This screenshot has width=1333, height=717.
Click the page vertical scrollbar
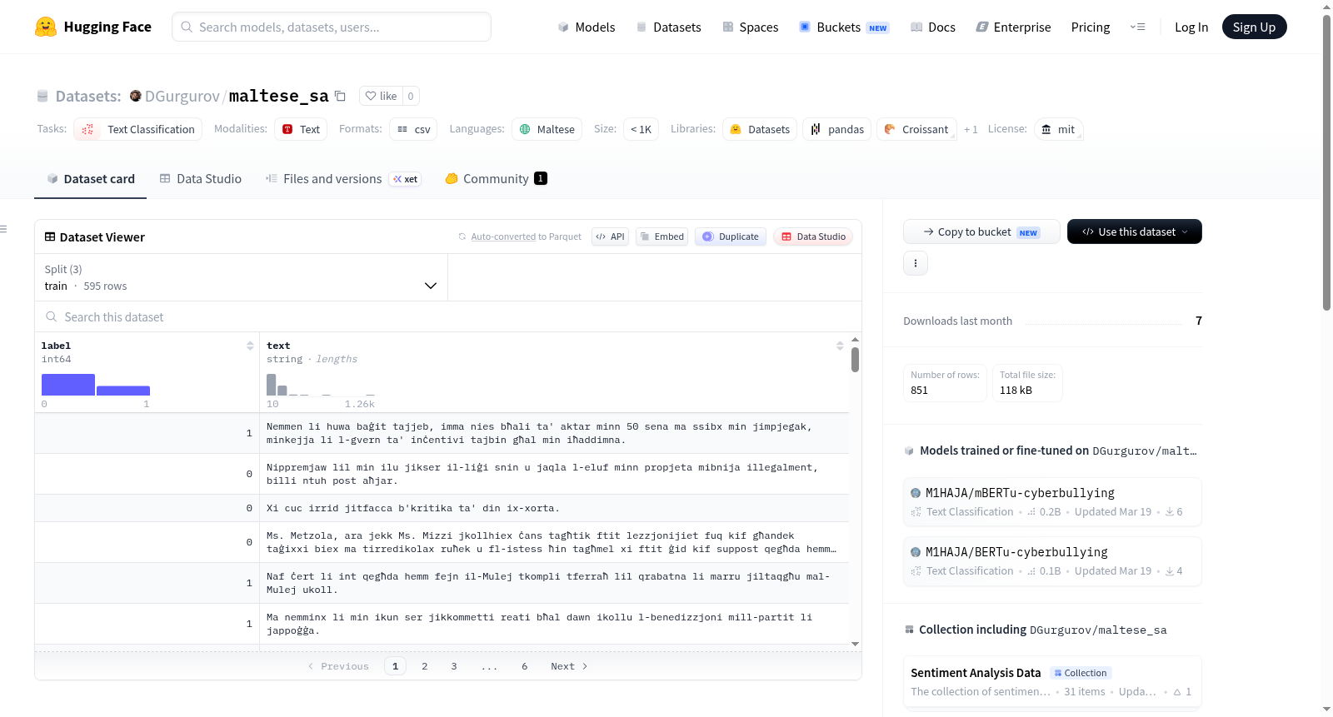1326,162
